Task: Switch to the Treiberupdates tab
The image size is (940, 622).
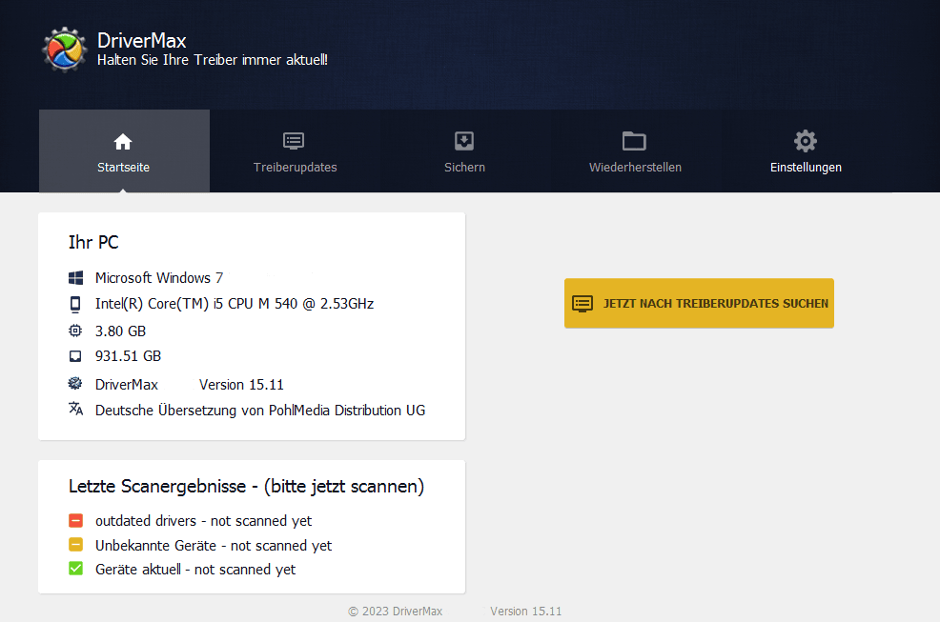Action: click(x=295, y=151)
